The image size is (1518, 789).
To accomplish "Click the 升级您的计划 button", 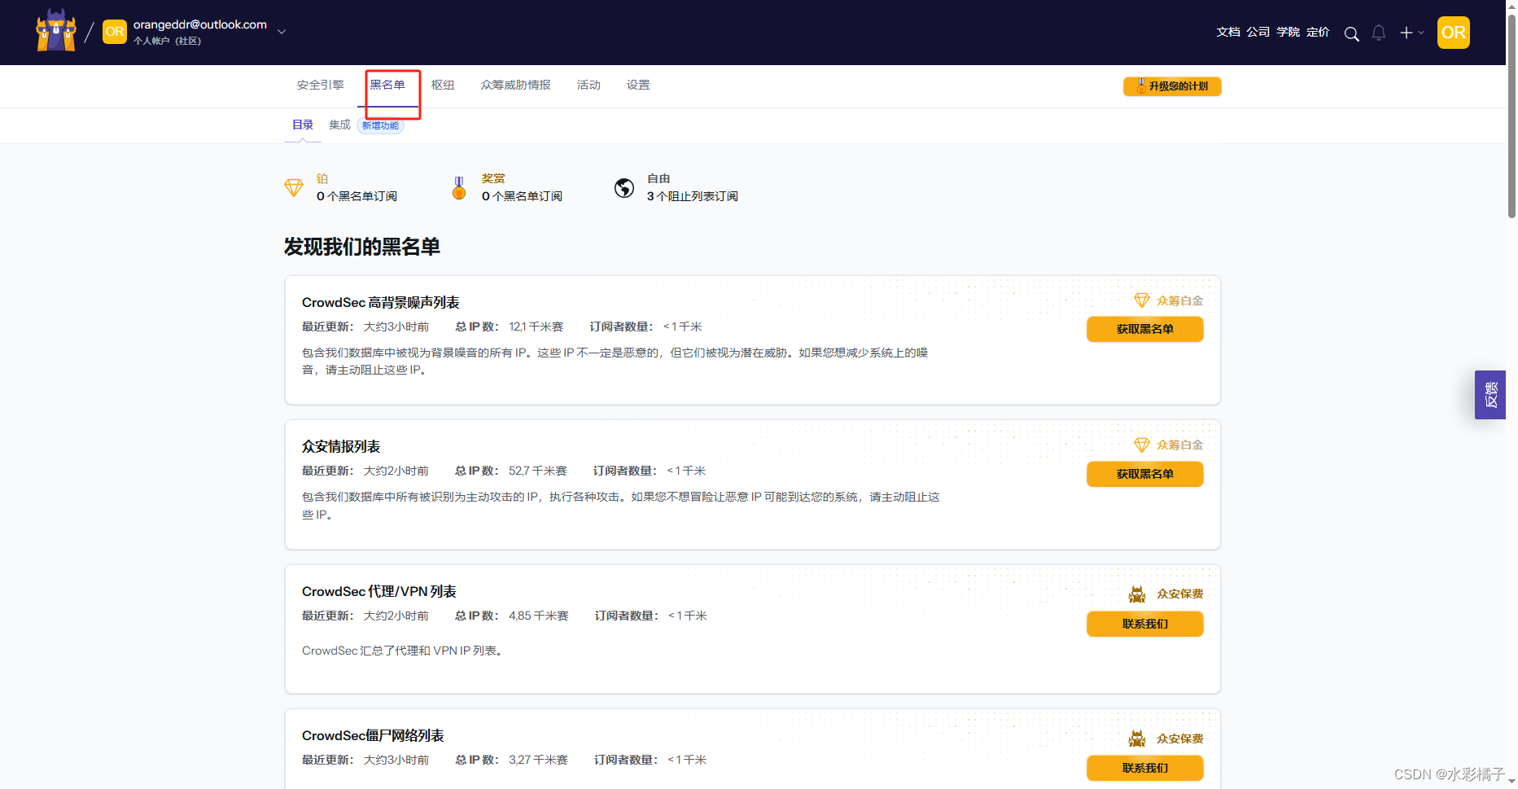I will tap(1172, 86).
